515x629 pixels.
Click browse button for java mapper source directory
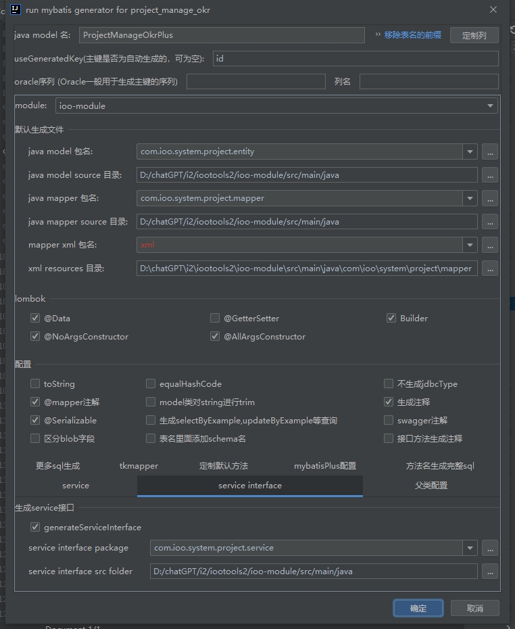[x=490, y=222]
